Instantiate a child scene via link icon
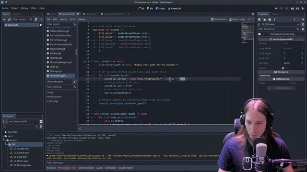This screenshot has width=307, height=172. point(9,19)
